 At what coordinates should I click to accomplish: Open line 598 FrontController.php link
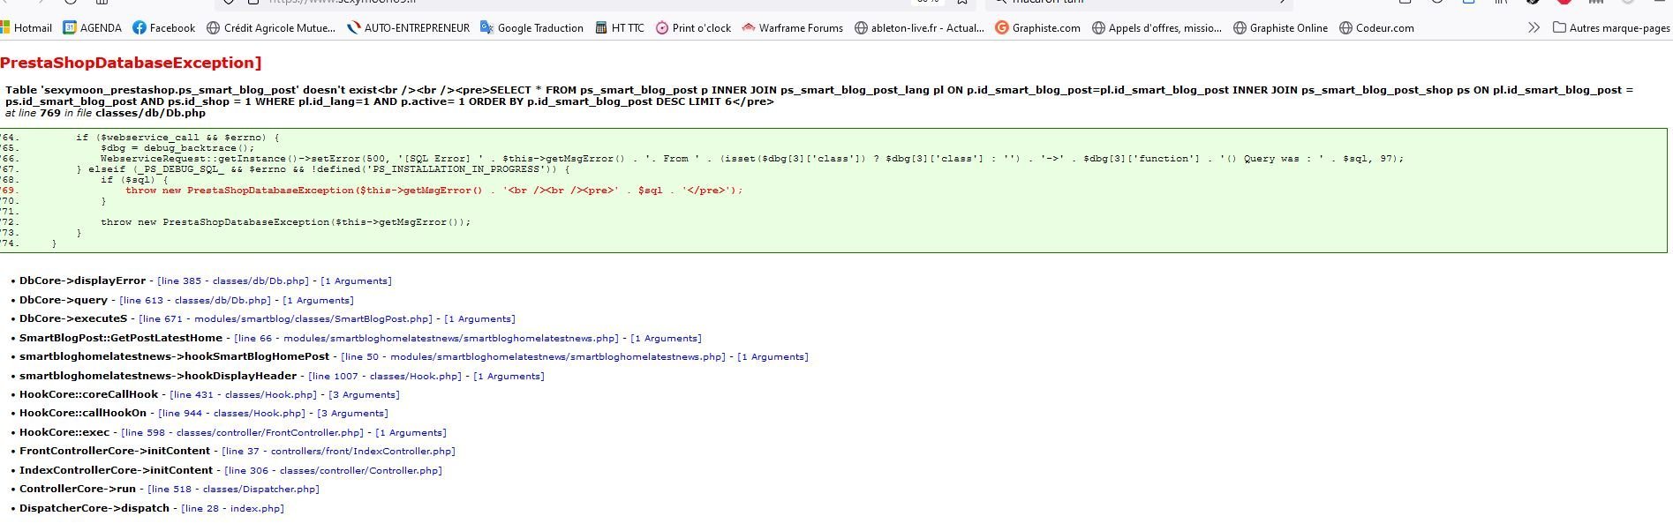[x=242, y=433]
